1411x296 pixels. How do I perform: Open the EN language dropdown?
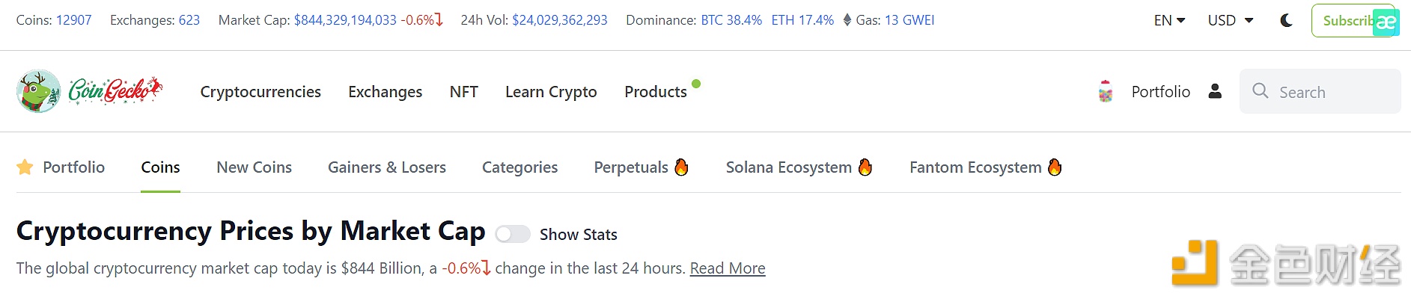point(1169,20)
